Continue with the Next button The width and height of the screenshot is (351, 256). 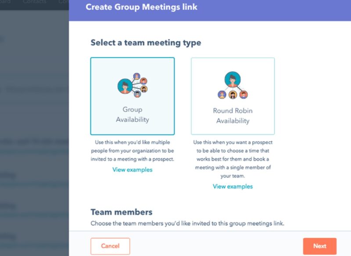(320, 246)
